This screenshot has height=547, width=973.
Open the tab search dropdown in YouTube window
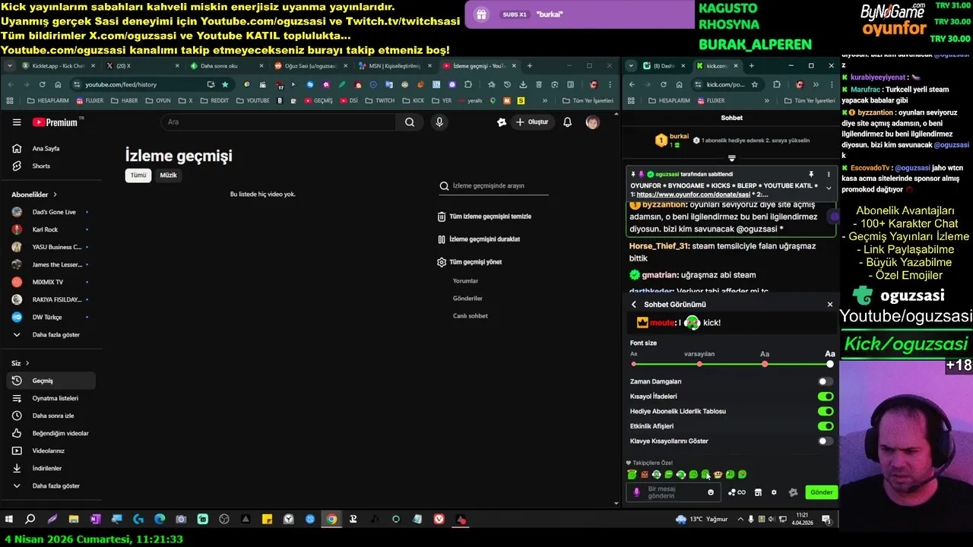click(x=9, y=66)
